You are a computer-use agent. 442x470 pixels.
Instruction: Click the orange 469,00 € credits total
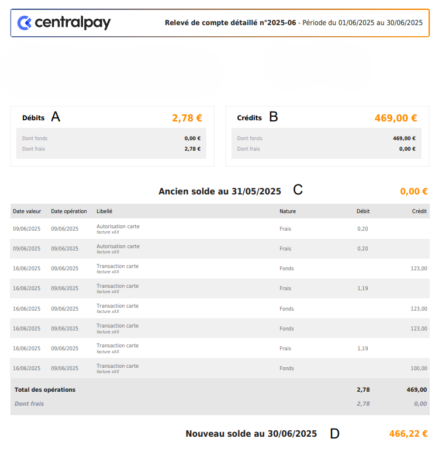pyautogui.click(x=396, y=118)
